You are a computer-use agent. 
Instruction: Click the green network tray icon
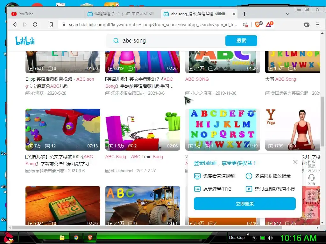pos(263,238)
